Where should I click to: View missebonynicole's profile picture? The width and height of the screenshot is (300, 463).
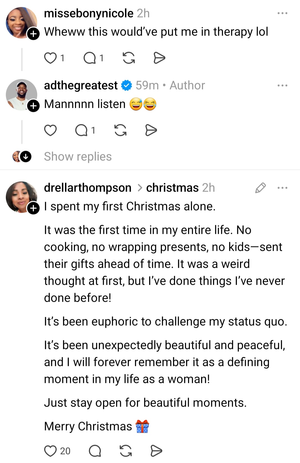(x=21, y=22)
